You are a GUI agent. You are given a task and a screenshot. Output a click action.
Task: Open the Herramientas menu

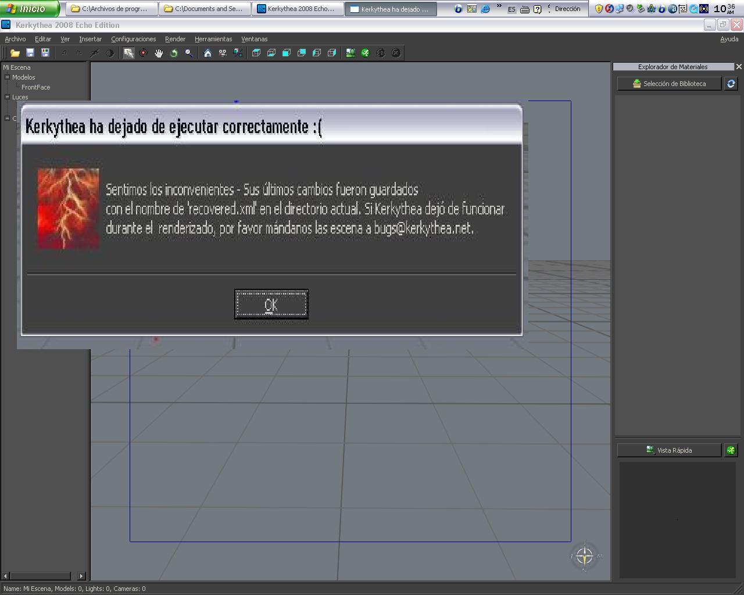point(213,39)
